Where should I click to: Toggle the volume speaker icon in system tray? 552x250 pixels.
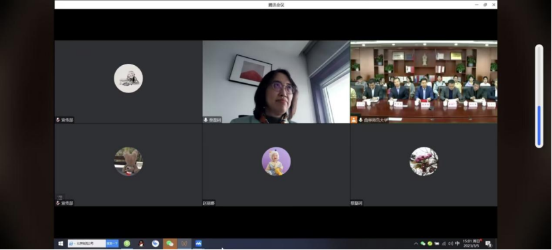(450, 243)
